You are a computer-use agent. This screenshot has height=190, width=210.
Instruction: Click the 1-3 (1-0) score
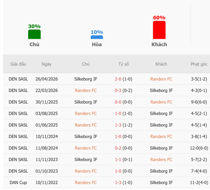tap(123, 183)
